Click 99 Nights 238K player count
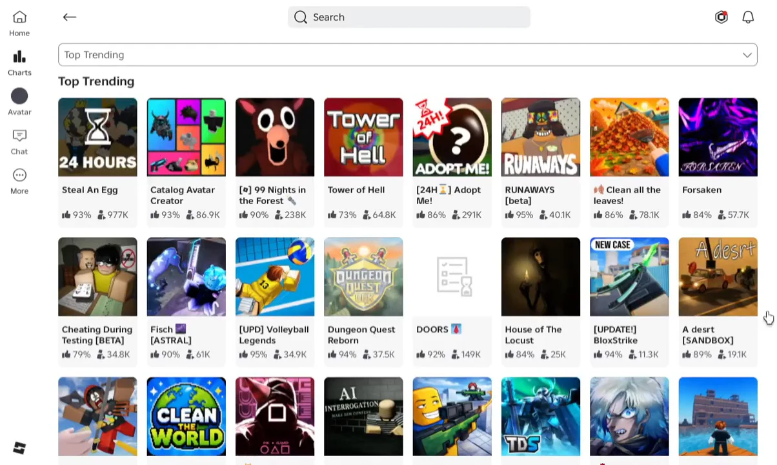Screen dimensions: 777x465 pyautogui.click(x=290, y=214)
